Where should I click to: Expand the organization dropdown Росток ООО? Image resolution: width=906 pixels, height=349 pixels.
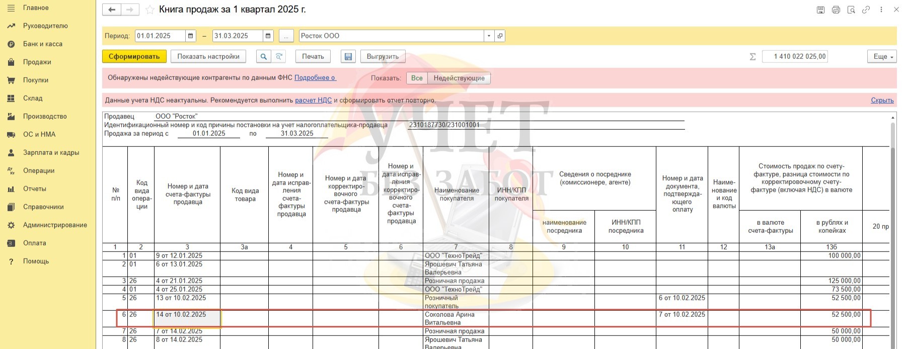pos(489,36)
